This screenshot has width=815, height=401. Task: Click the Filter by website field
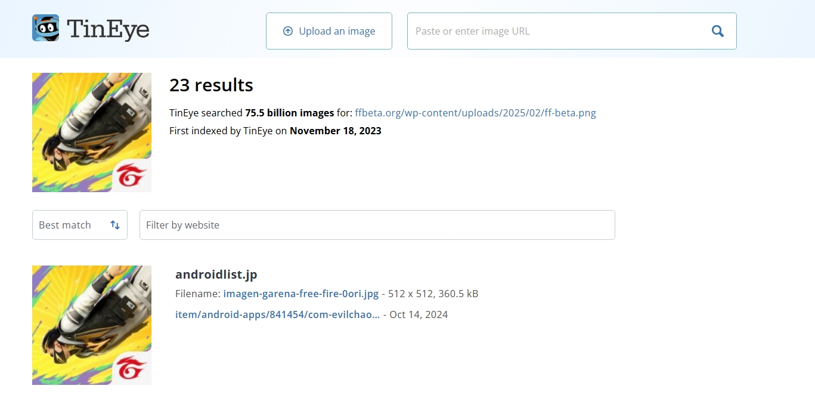377,225
